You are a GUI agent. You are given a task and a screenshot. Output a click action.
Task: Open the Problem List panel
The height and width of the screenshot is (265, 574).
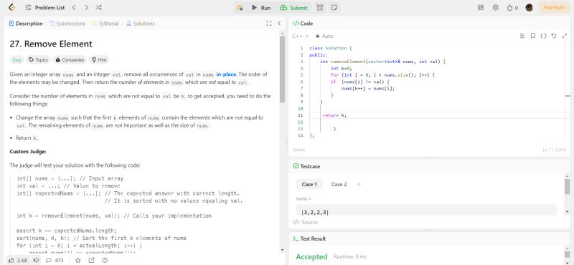pyautogui.click(x=45, y=7)
